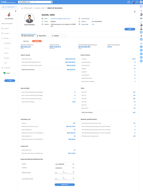The height and width of the screenshot is (192, 143).
Task: Switch to the Overview toggle
Action: coord(26,41)
